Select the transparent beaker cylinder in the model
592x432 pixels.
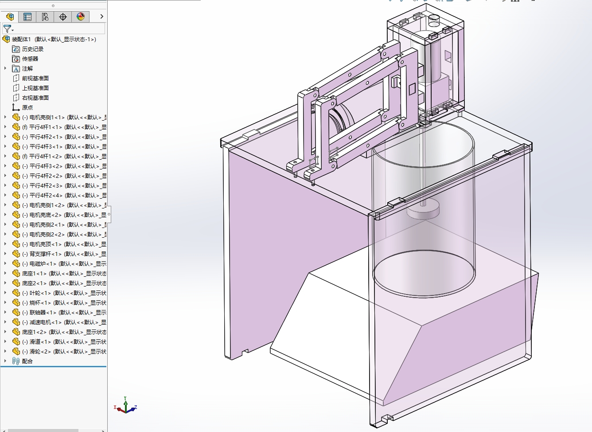[423, 208]
